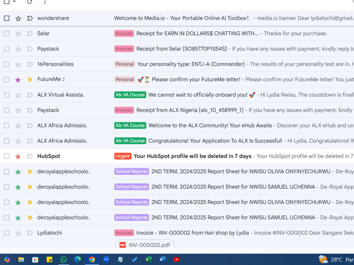Open Excel from the taskbar
Image resolution: width=354 pixels, height=265 pixels.
pyautogui.click(x=148, y=260)
